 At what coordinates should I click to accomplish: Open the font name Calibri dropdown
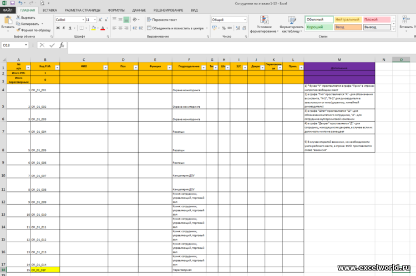[83, 20]
